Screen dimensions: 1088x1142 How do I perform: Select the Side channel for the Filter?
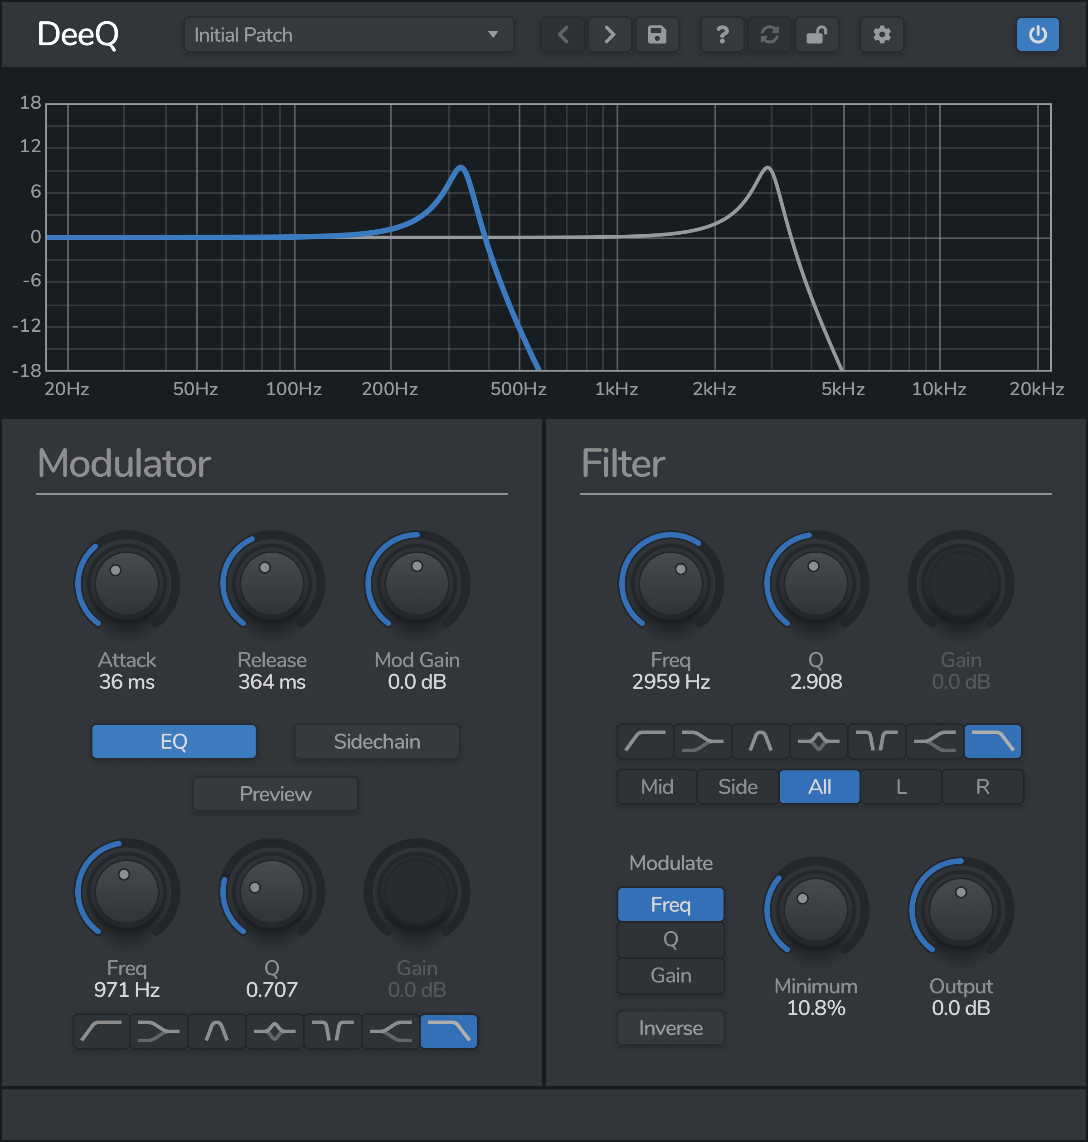[x=737, y=787]
